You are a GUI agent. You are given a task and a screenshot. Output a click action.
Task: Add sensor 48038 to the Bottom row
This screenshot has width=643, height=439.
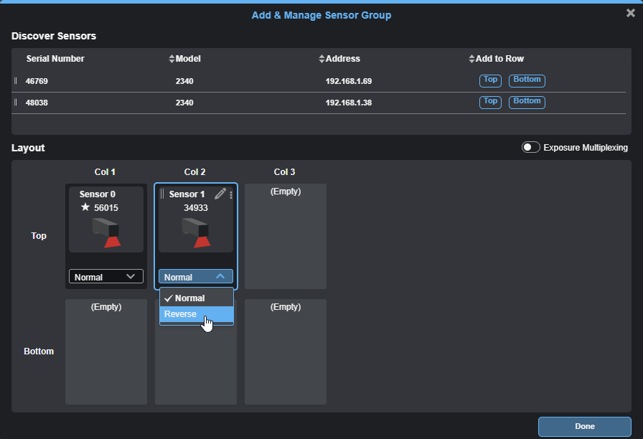tap(527, 102)
